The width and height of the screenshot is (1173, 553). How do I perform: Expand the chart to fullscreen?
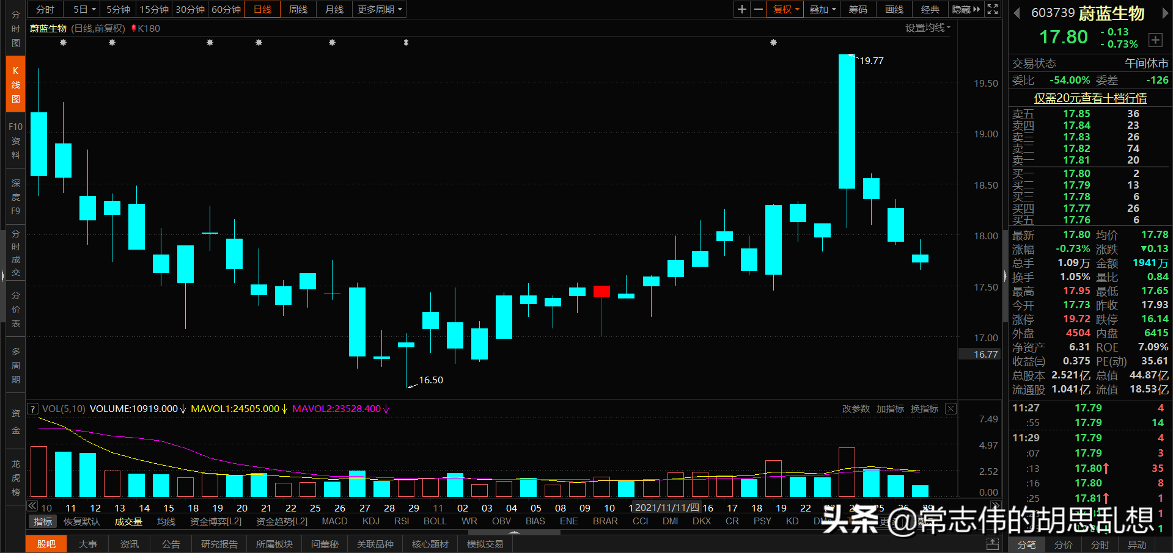(x=992, y=9)
